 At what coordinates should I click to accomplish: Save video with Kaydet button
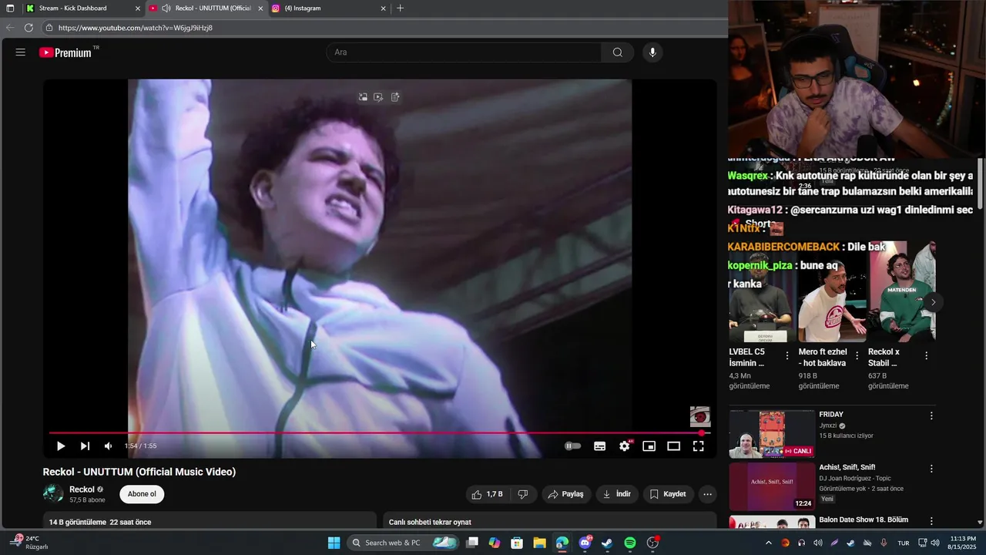tap(668, 494)
